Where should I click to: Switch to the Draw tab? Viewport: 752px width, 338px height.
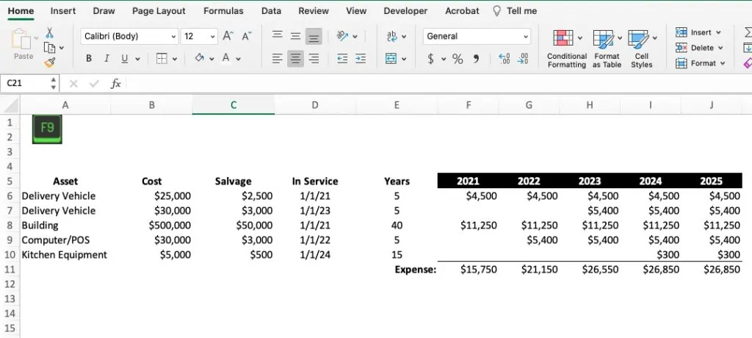104,10
